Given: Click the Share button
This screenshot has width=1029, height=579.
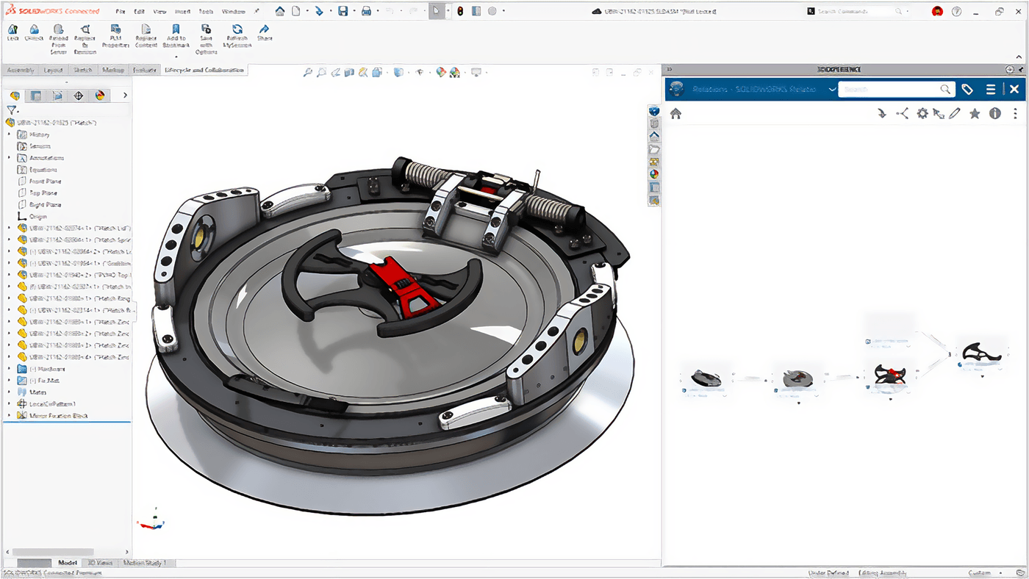Looking at the screenshot, I should coord(264,32).
